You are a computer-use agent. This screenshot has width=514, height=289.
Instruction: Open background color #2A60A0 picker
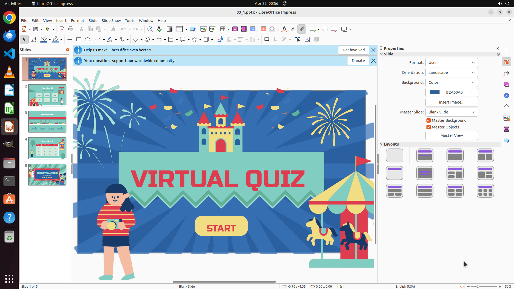point(451,92)
